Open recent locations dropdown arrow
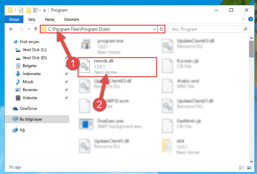Screen dimensions: 257x174 tap(29, 29)
